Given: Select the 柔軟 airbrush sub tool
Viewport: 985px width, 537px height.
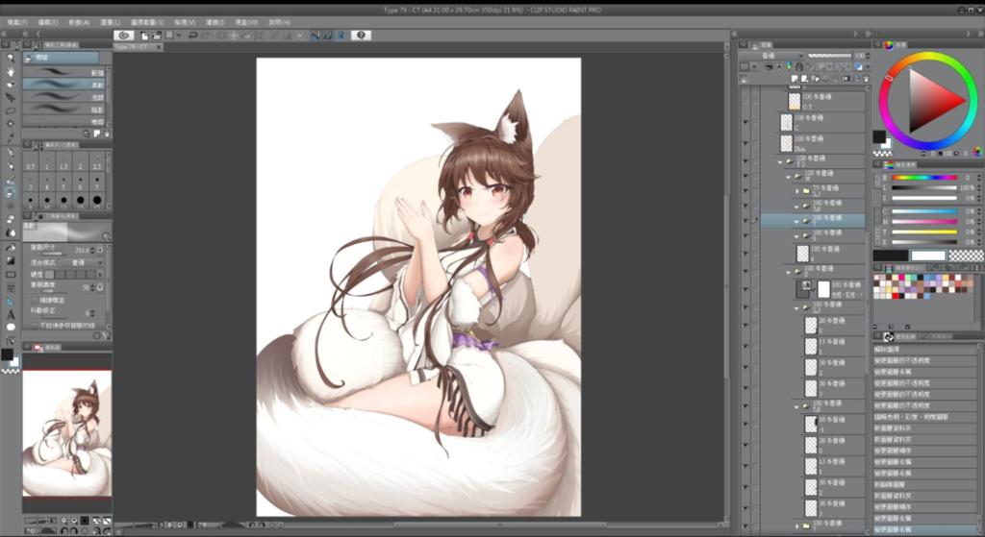Looking at the screenshot, I should [x=64, y=85].
